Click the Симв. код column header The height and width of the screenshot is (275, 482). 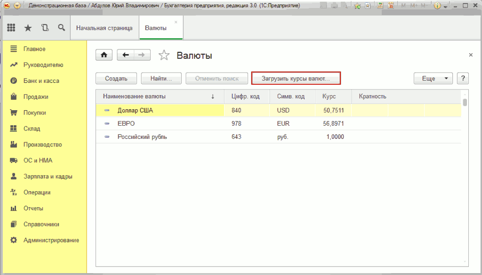pyautogui.click(x=292, y=96)
